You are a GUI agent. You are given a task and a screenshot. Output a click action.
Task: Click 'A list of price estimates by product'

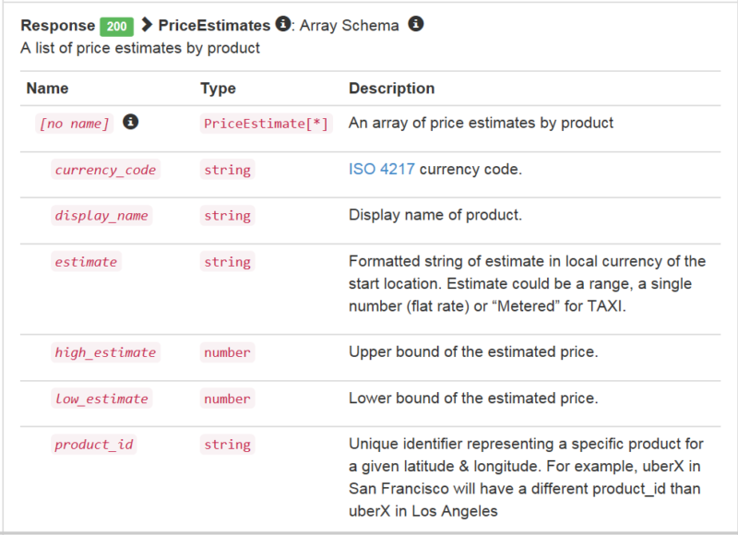pyautogui.click(x=140, y=48)
